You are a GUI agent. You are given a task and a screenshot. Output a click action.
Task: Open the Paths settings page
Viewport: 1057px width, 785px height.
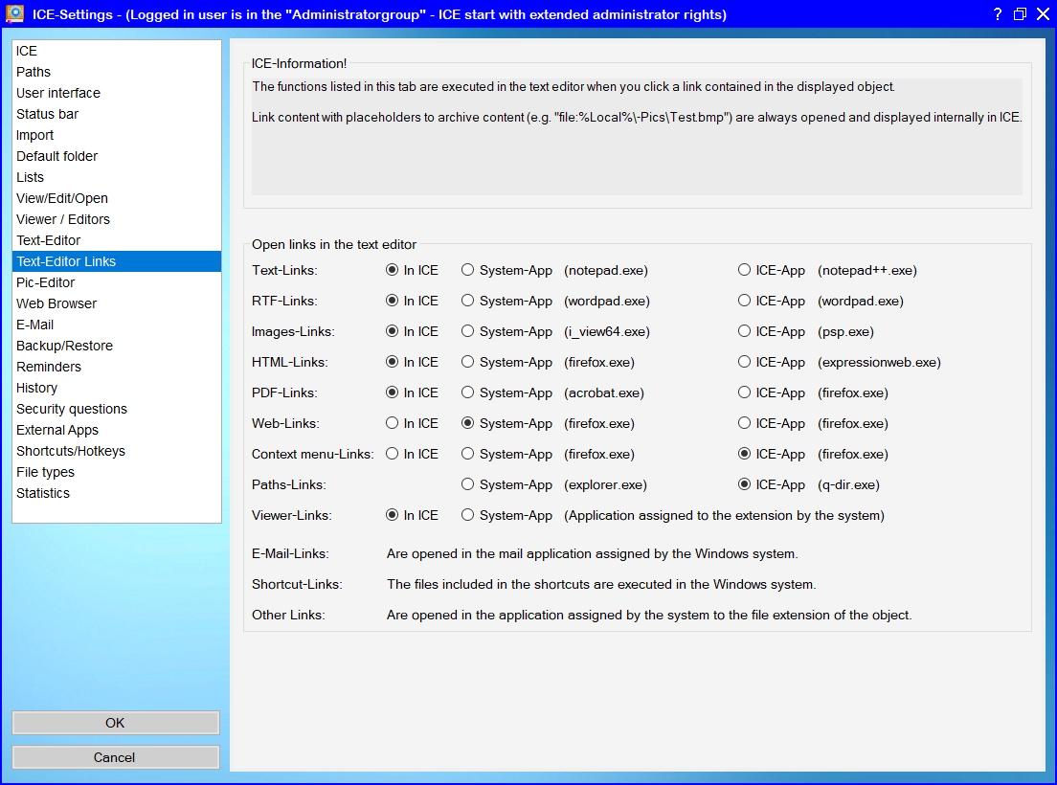click(x=34, y=72)
